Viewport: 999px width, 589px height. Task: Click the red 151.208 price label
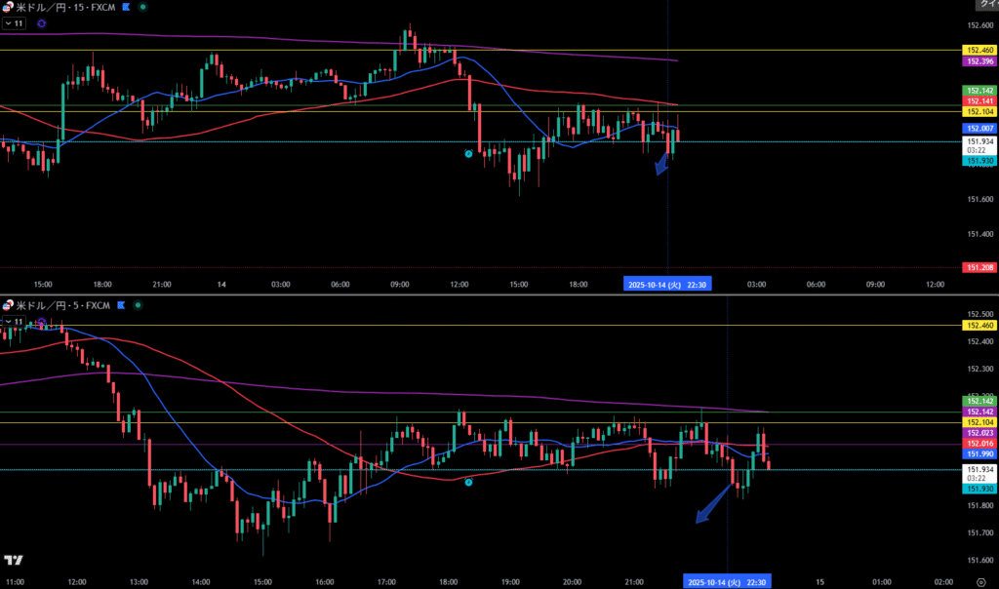pyautogui.click(x=979, y=267)
